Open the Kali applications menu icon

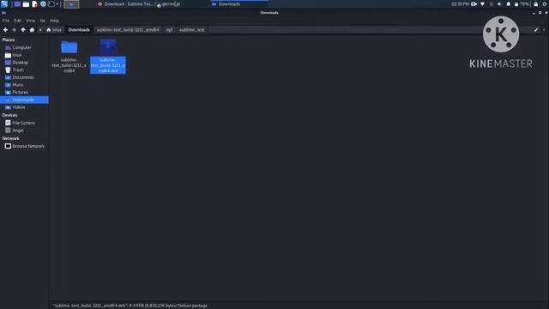pyautogui.click(x=4, y=3)
